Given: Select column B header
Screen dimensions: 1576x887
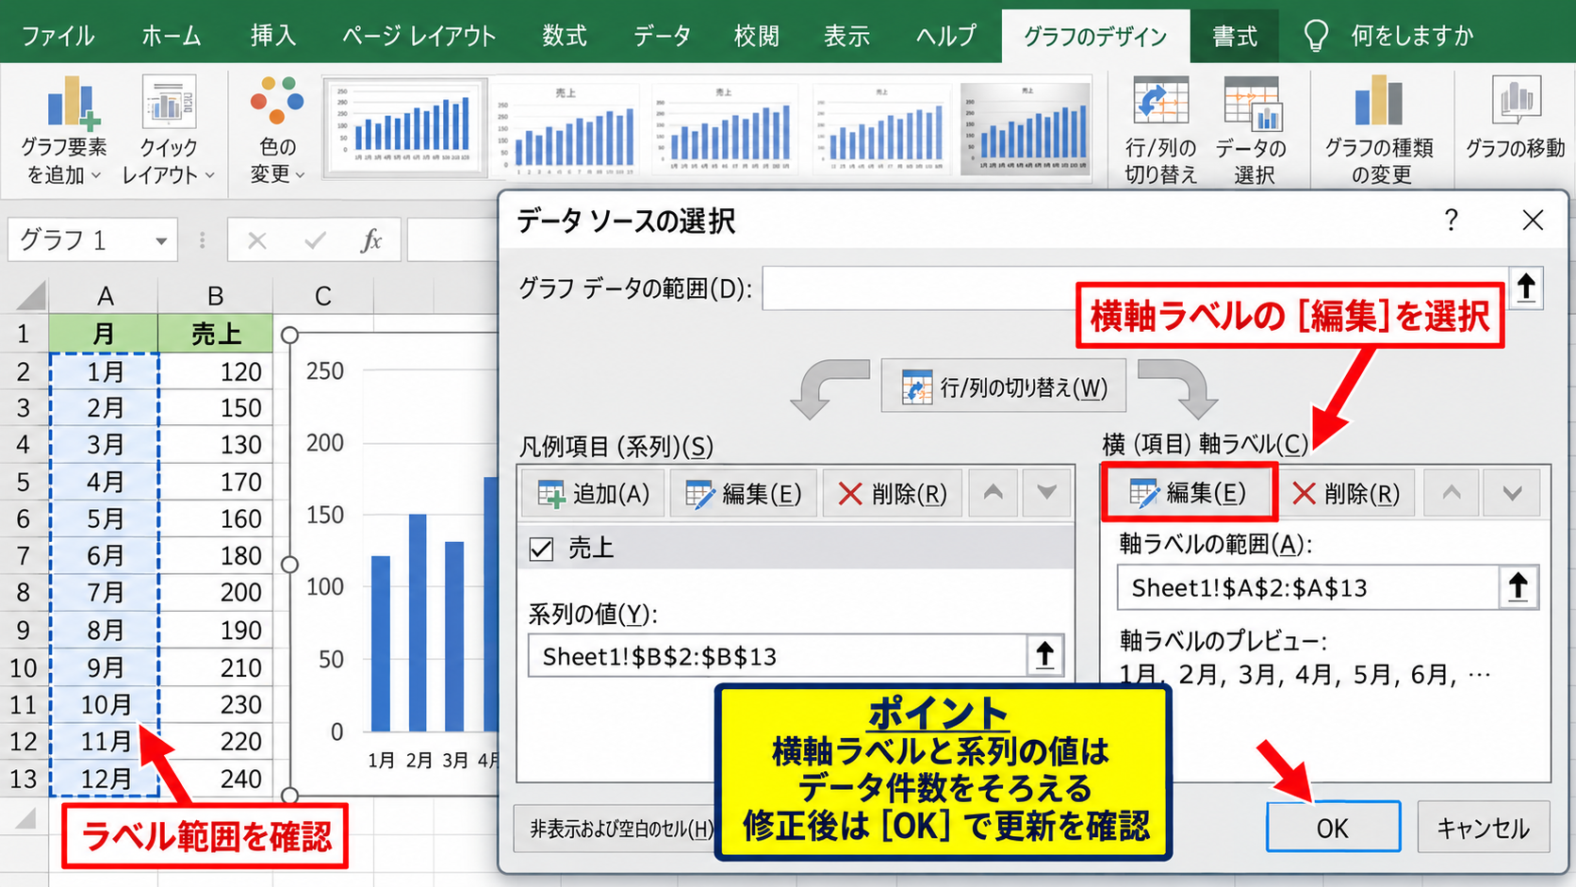Looking at the screenshot, I should click(x=216, y=296).
